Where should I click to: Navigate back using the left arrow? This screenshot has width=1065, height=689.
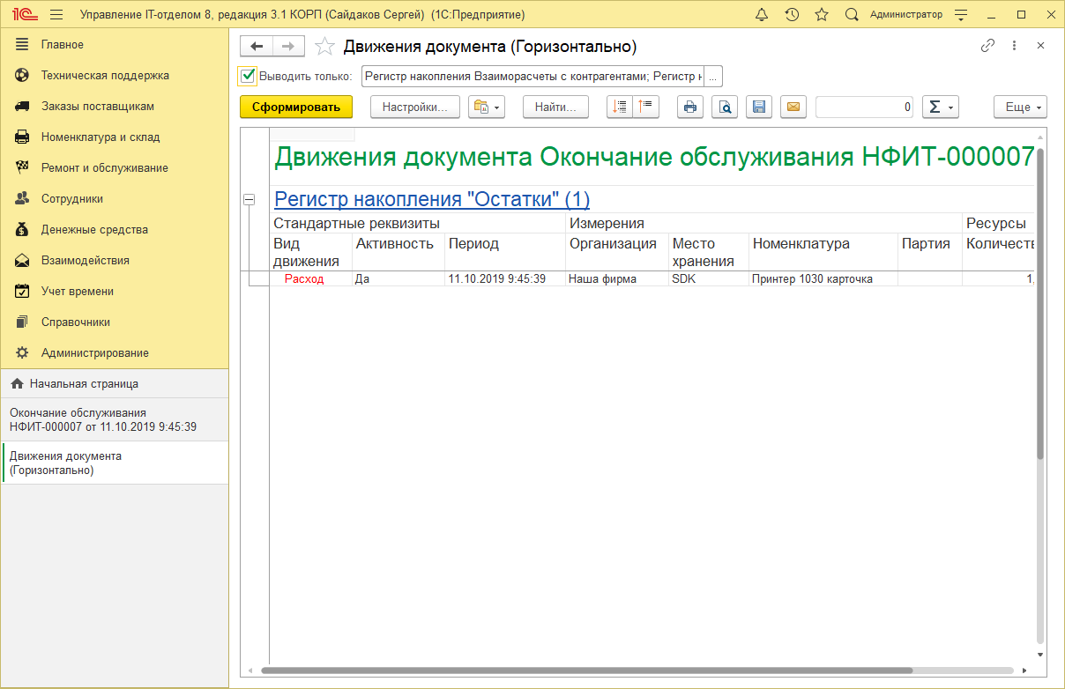point(256,46)
